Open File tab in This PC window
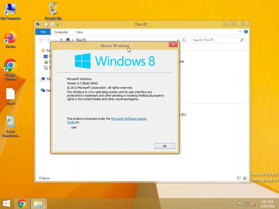Screen dimensions: 279x209 click(43, 32)
